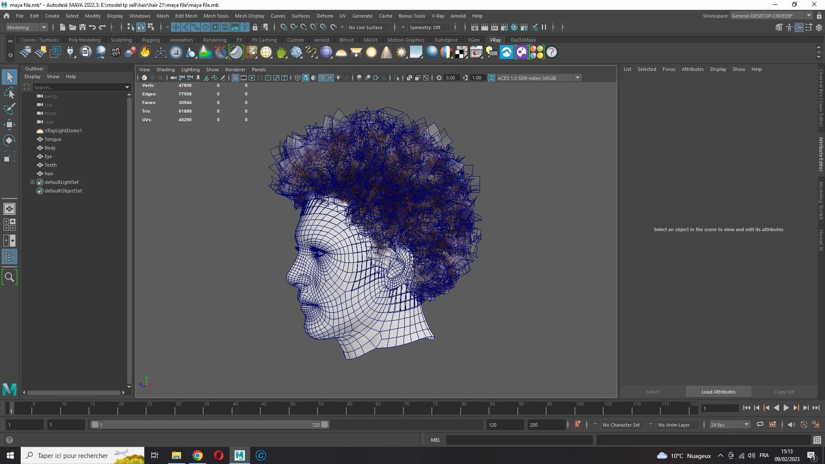Open the Modeling menu set dropdown
The width and height of the screenshot is (825, 464).
point(27,27)
